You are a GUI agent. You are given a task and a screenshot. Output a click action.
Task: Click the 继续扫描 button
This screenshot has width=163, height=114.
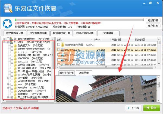(x=153, y=20)
